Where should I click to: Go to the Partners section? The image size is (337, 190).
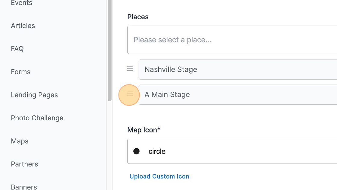(x=24, y=164)
